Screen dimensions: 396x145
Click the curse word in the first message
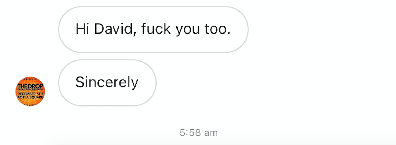pyautogui.click(x=156, y=29)
